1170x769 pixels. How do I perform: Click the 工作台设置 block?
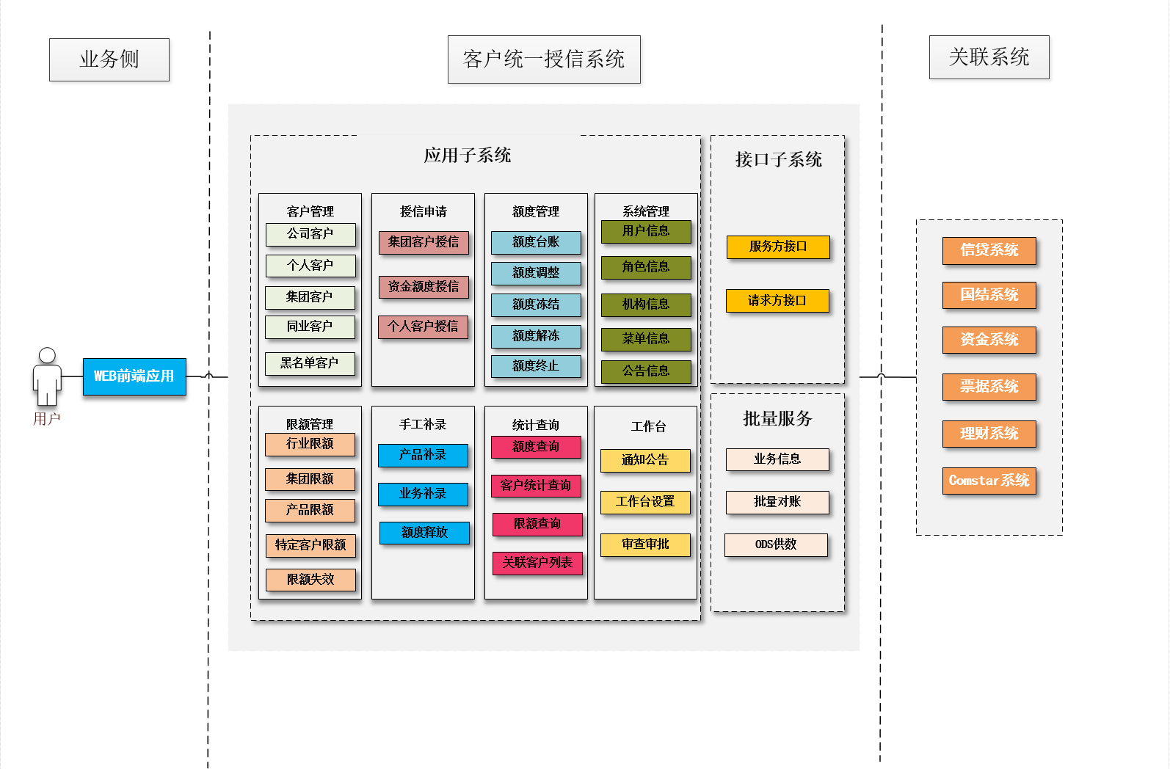(645, 502)
